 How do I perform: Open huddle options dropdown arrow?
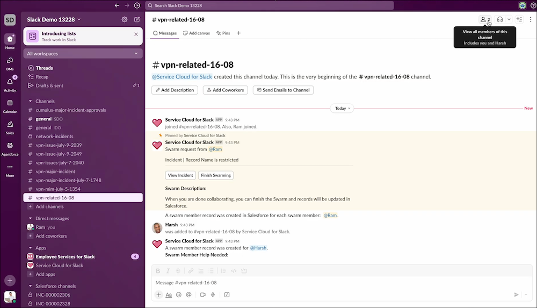pos(509,19)
